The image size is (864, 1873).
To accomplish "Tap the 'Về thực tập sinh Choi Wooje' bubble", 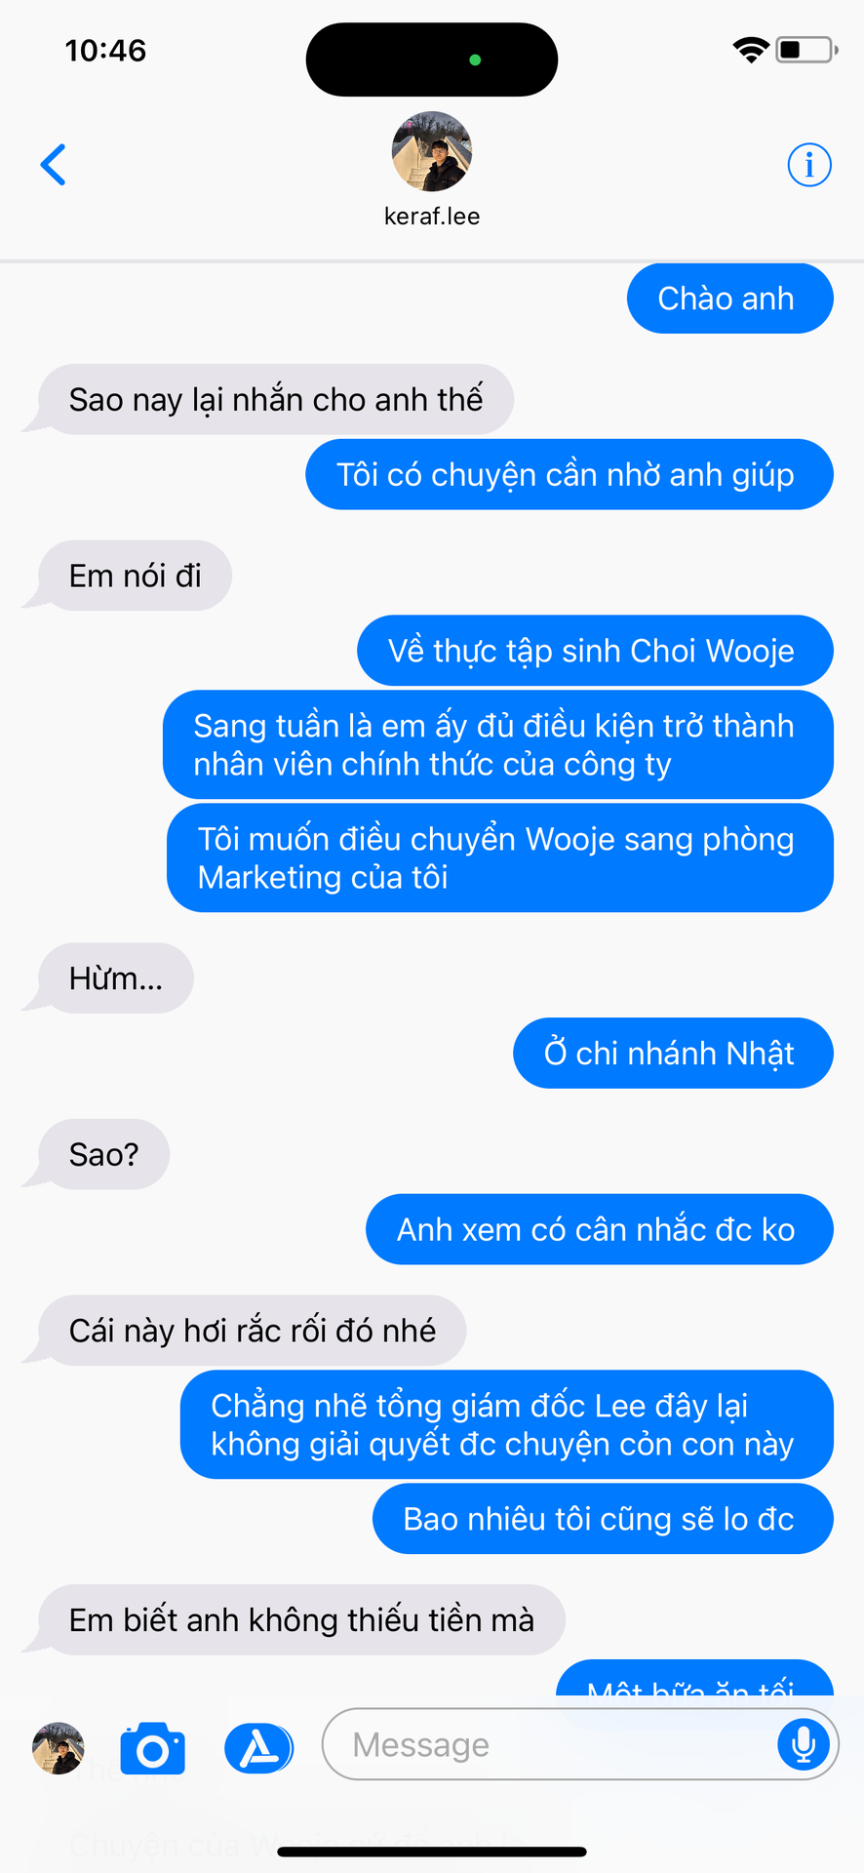I will [x=595, y=651].
